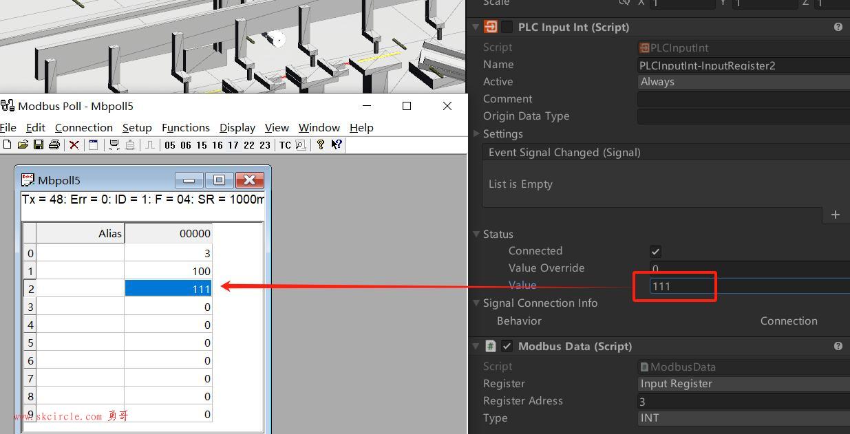Viewport: 850px width, 434px height.
Task: Open the Edit menu in Modbus Poll
Action: [36, 127]
